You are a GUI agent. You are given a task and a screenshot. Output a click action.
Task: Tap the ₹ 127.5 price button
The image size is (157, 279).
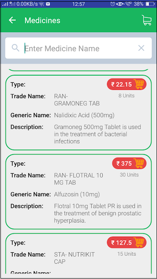click(x=126, y=242)
